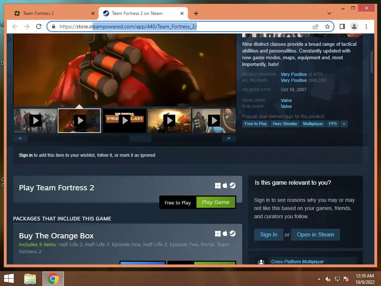Click the Sign in wishlist link
This screenshot has width=381, height=286.
26,155
